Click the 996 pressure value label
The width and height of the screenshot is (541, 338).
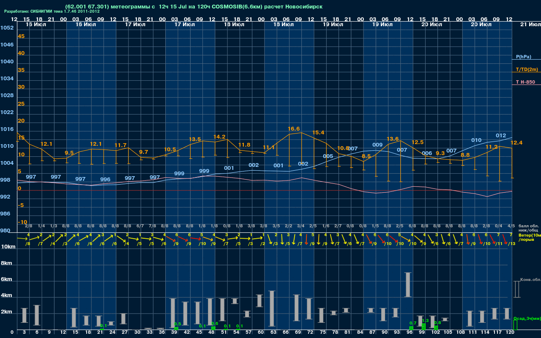point(105,180)
